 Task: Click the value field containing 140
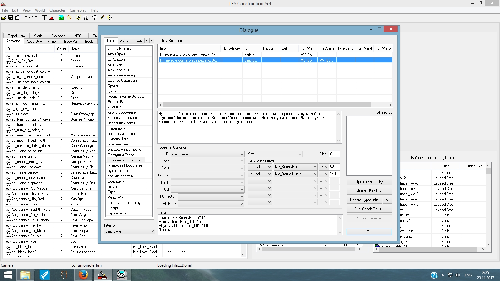click(334, 174)
